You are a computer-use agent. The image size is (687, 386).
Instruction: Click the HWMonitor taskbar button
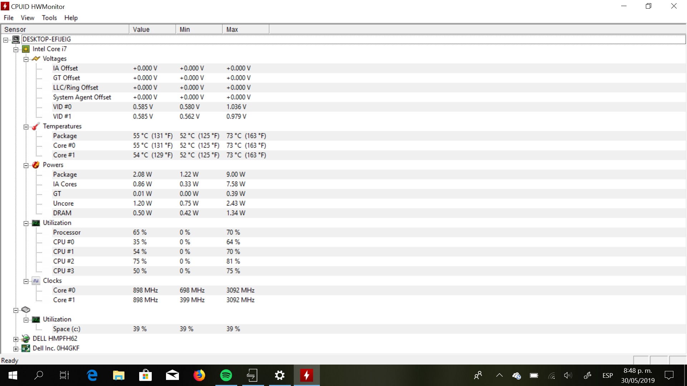[307, 375]
